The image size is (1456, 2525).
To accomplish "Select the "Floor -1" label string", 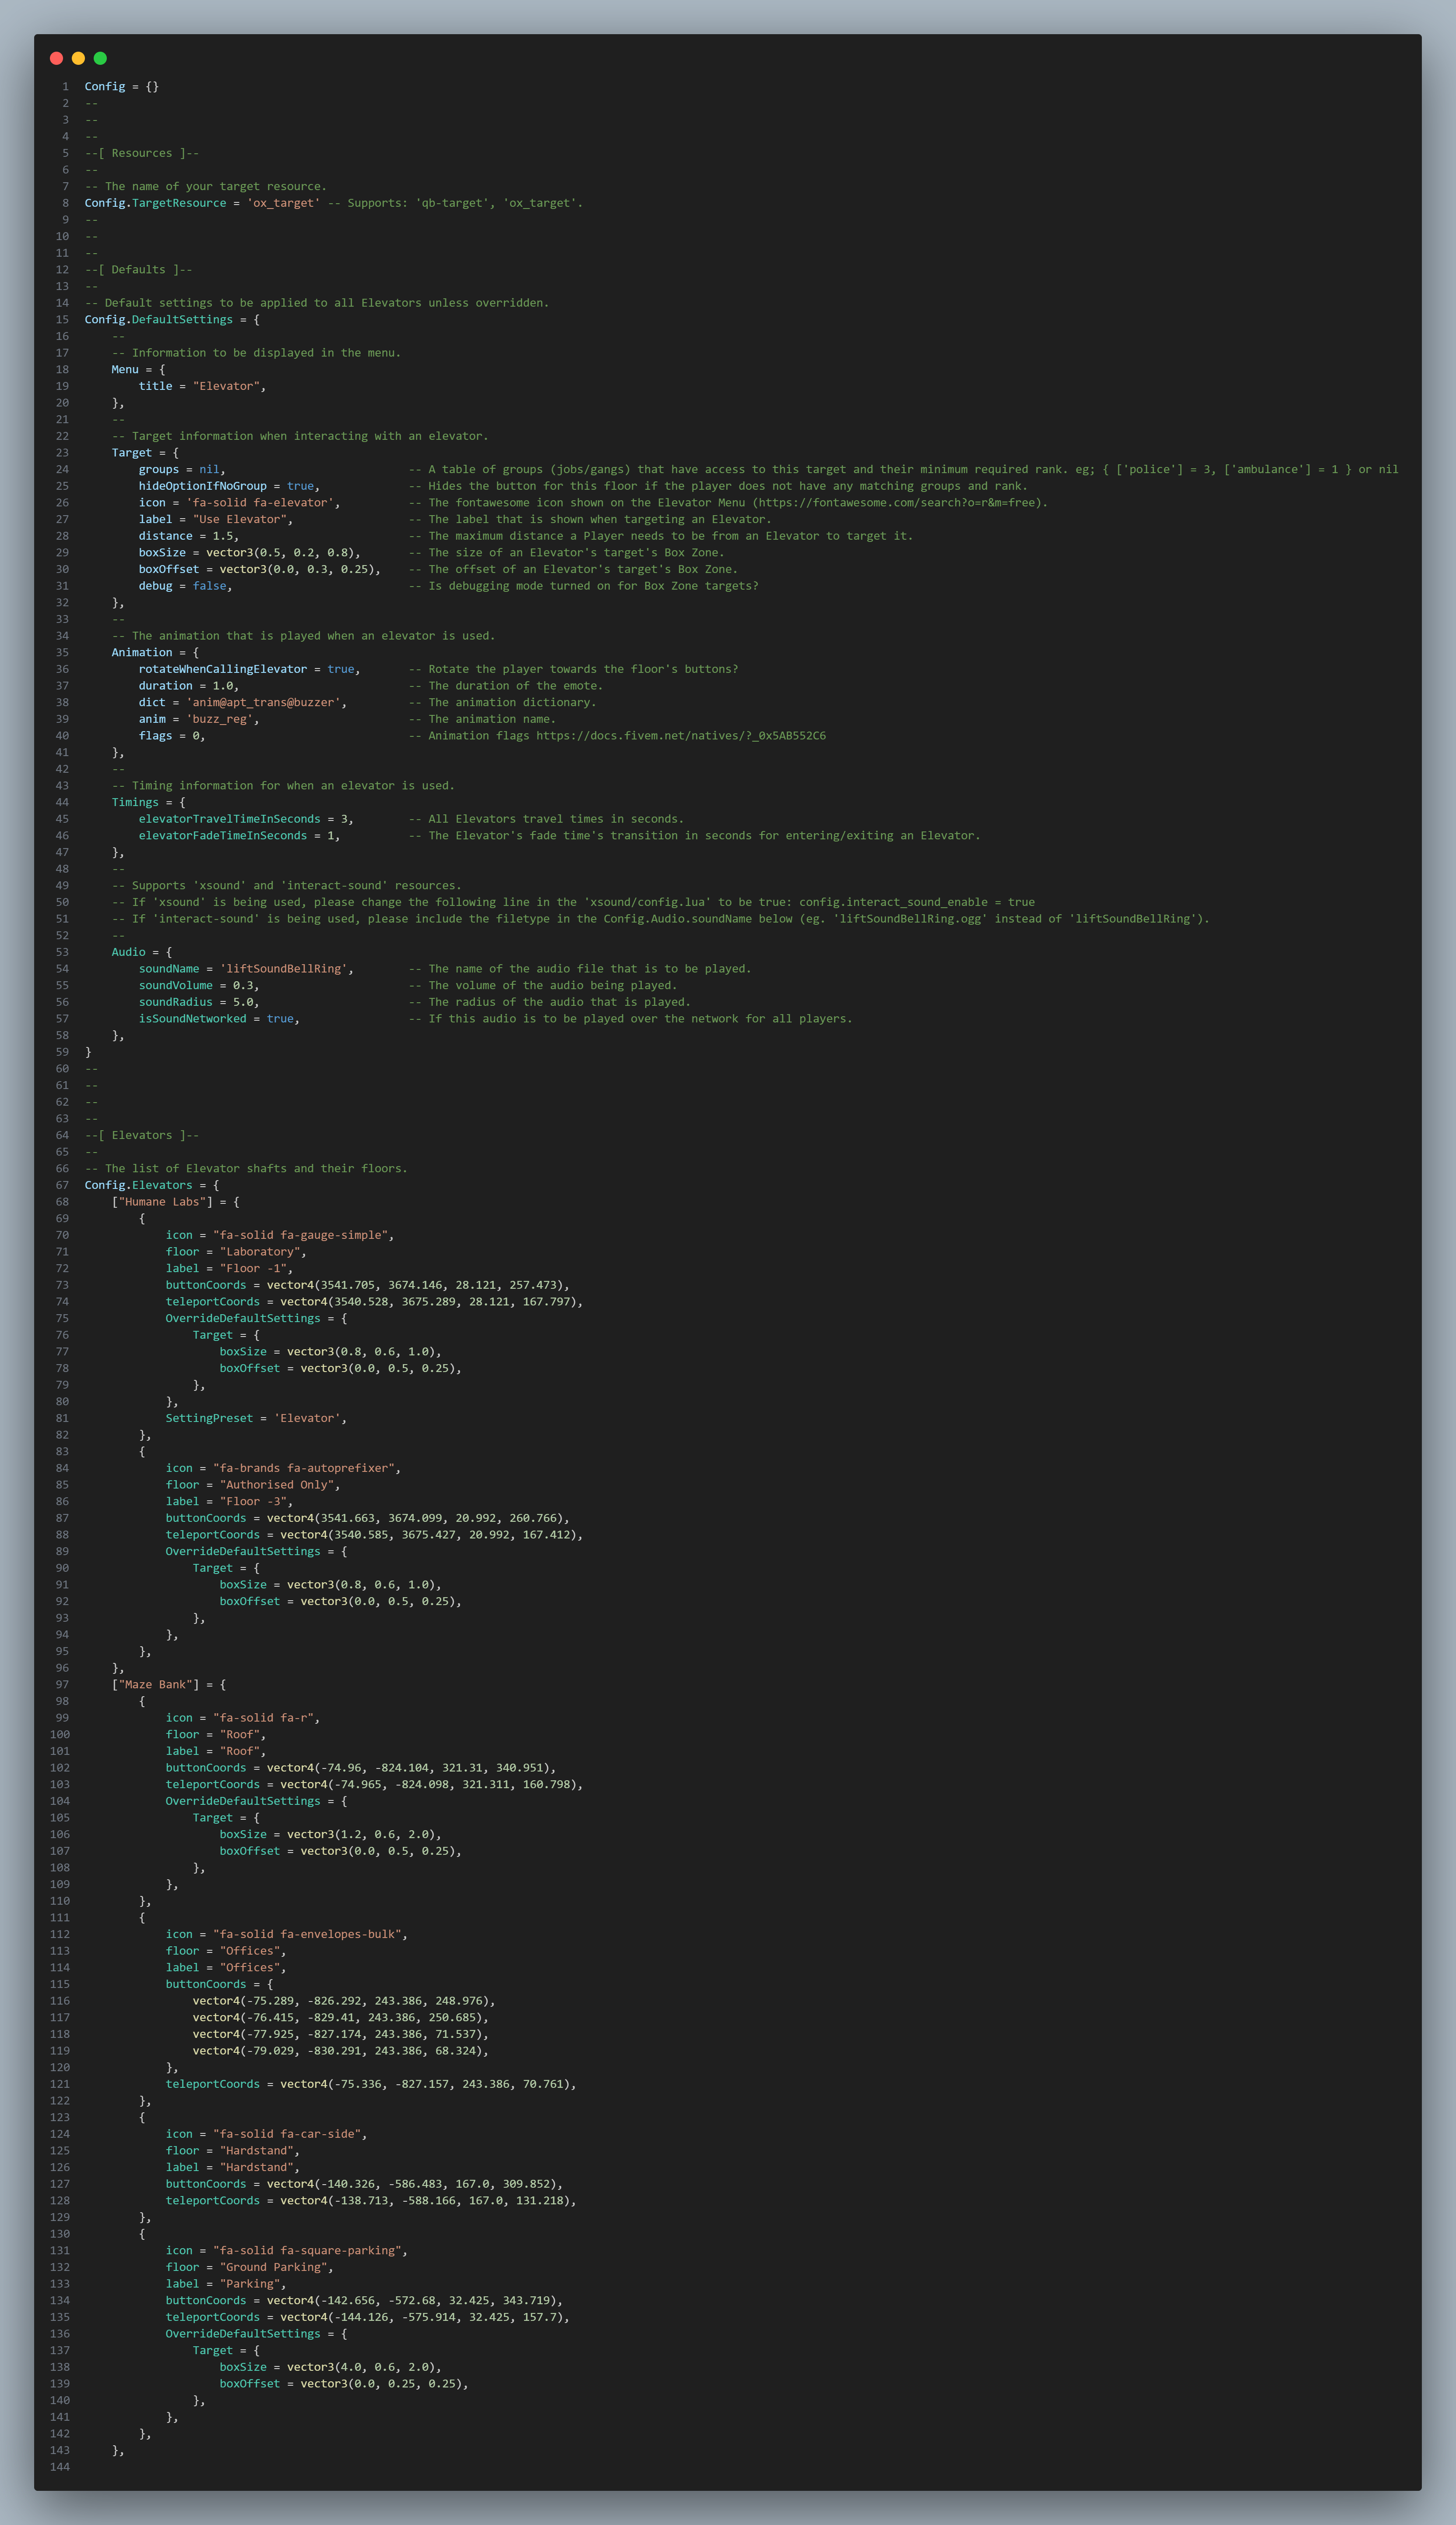I will [x=254, y=1269].
